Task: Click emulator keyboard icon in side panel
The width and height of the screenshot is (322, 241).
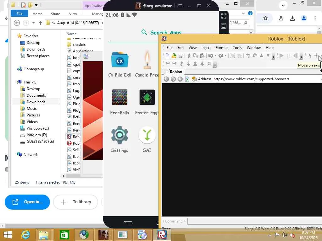Action: (224, 26)
